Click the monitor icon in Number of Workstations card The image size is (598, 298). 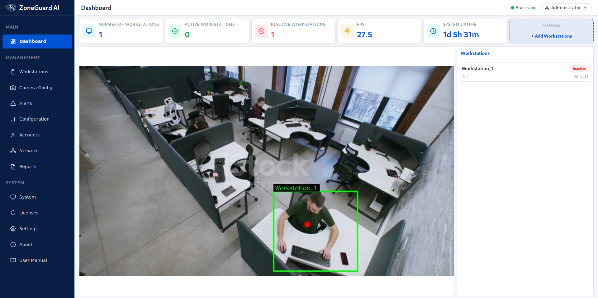[89, 31]
